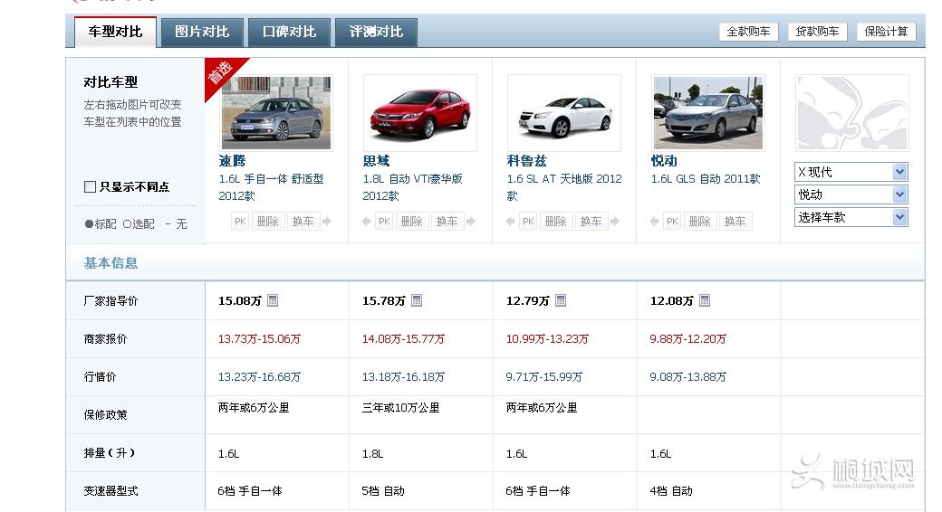Open calculator icon beside 15.78万 price
The image size is (942, 512).
[417, 301]
